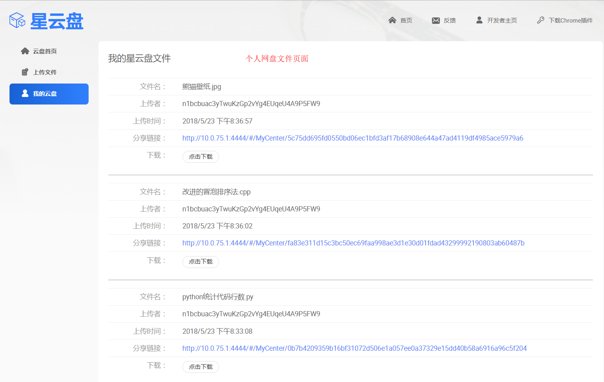Click the person icon for 开发者主页

pos(479,20)
